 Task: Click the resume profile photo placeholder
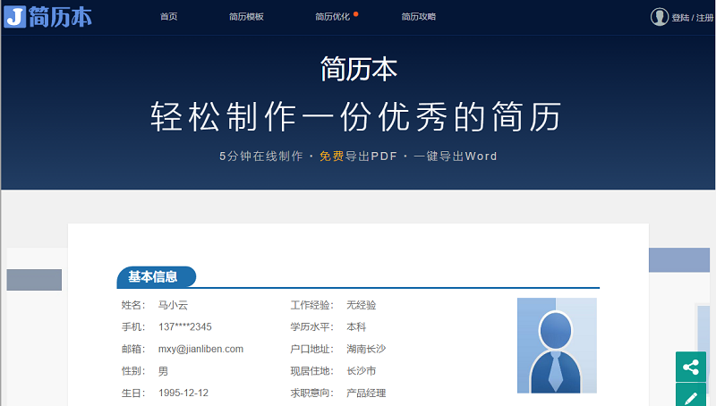tap(556, 345)
